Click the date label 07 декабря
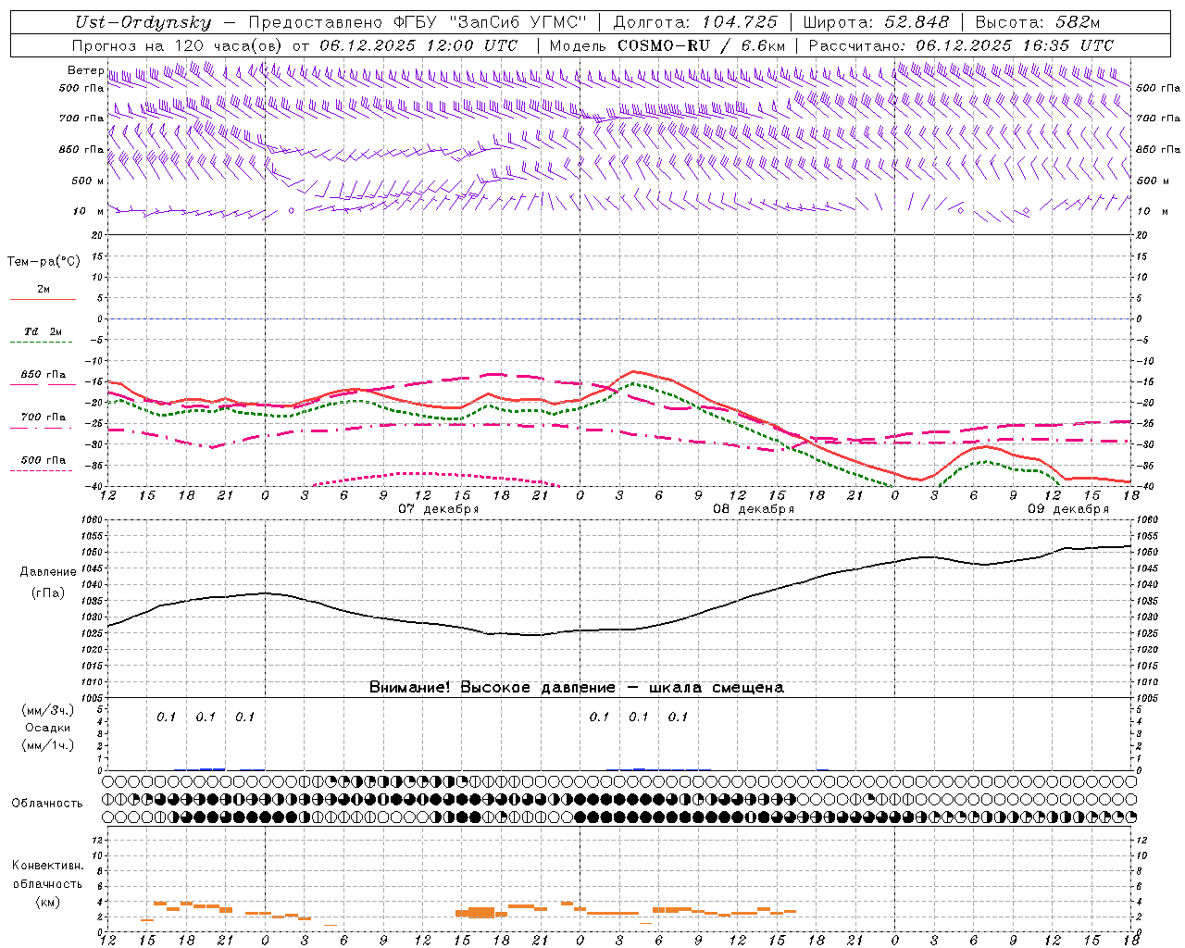This screenshot has width=1185, height=948. coord(438,509)
